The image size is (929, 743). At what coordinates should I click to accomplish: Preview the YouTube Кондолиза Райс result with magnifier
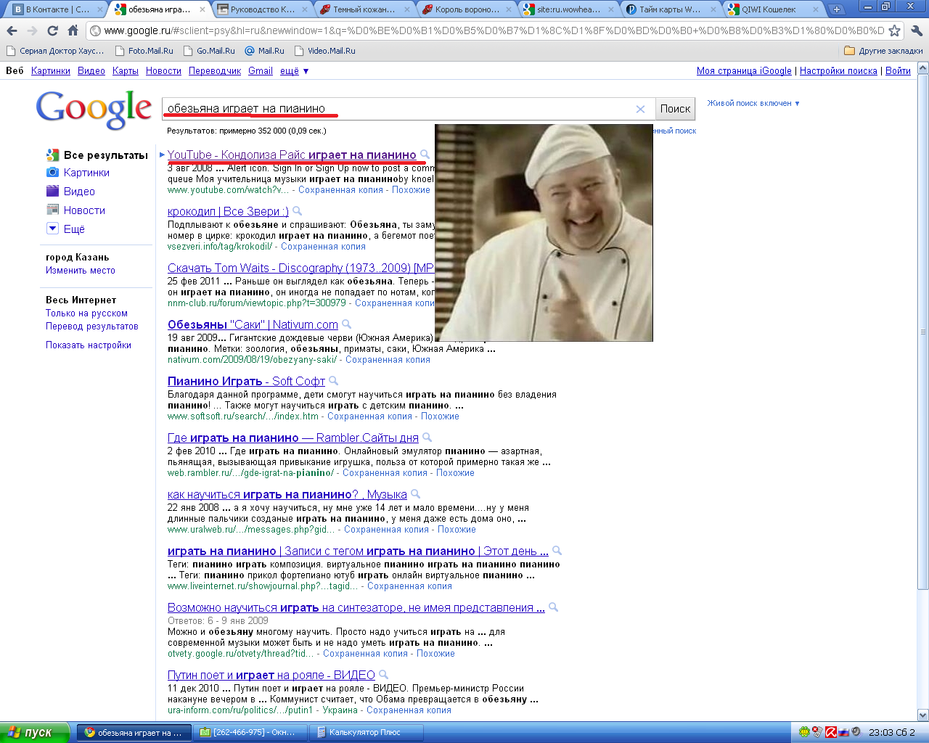point(425,155)
